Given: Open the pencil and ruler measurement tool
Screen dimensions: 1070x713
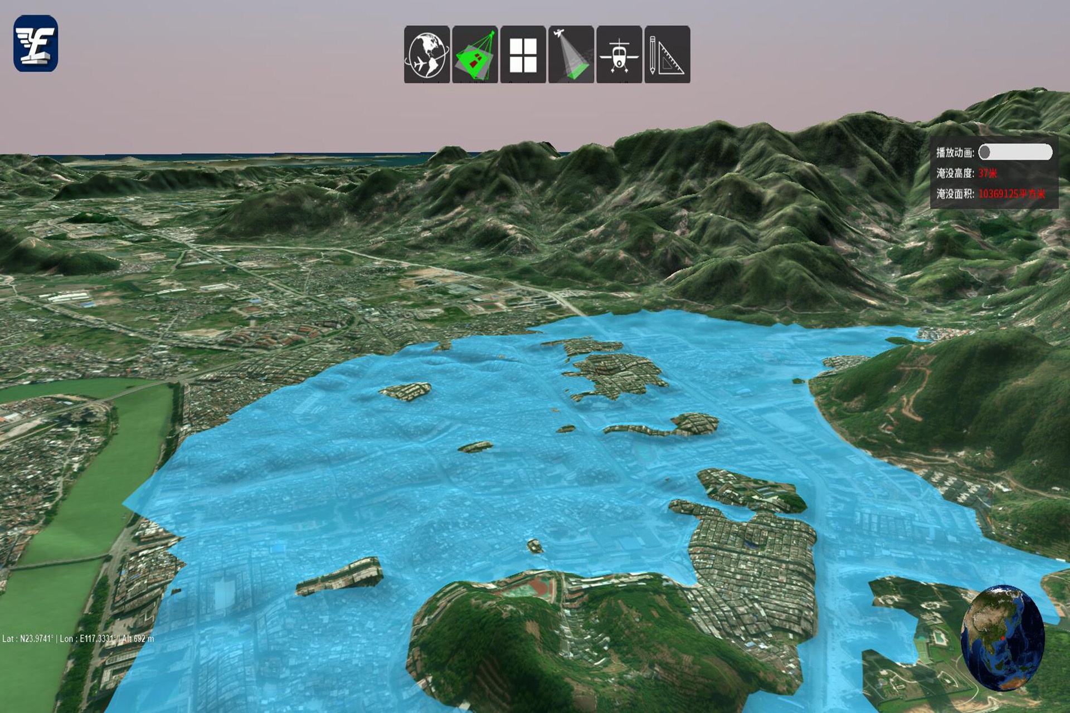Looking at the screenshot, I should coord(667,55).
